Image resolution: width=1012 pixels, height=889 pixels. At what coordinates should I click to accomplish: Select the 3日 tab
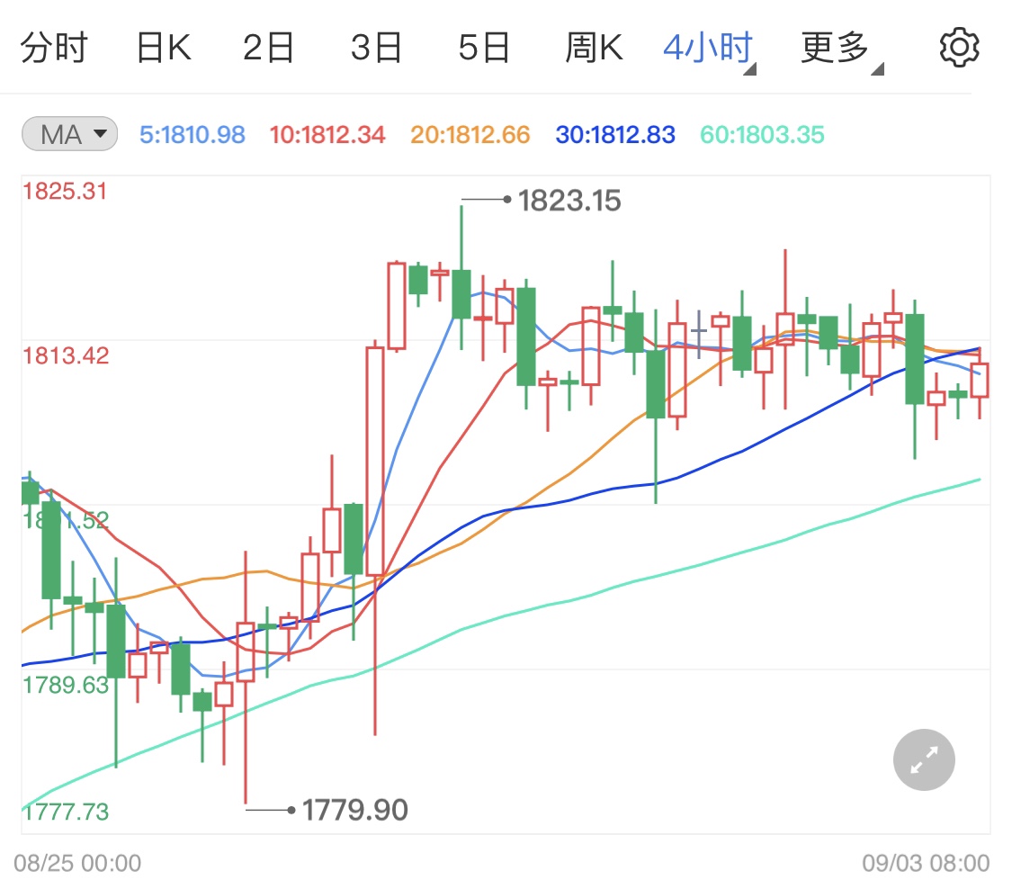pos(376,48)
